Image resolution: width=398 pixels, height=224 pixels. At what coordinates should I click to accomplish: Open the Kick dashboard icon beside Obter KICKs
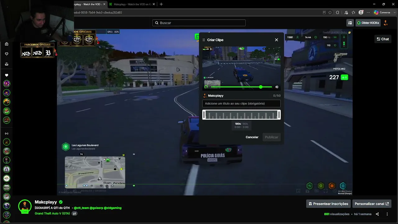350,23
